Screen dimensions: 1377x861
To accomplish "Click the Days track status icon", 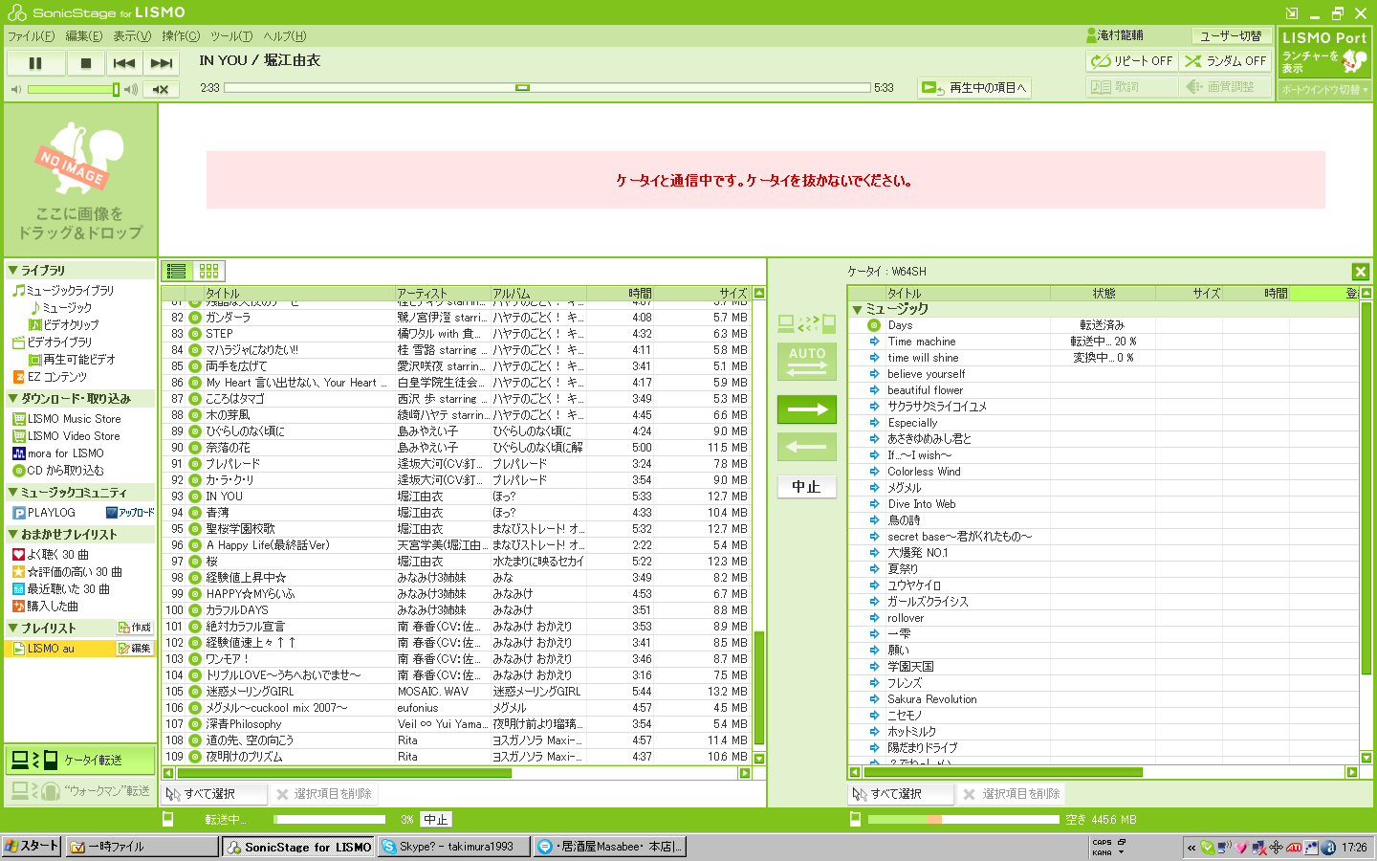I will (874, 325).
